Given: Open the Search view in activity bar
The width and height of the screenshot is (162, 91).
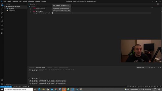Looking at the screenshot, I should [2, 9].
